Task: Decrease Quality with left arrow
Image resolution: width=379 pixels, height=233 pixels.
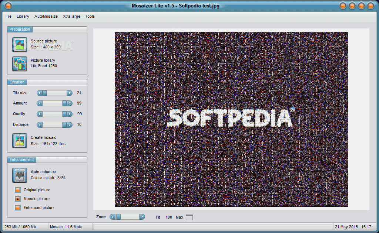Action: point(40,114)
